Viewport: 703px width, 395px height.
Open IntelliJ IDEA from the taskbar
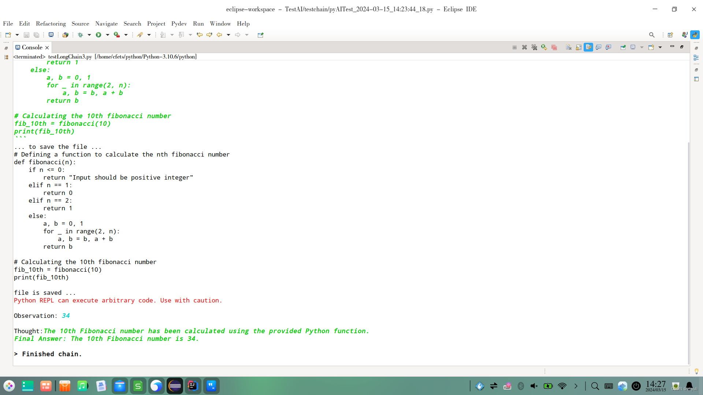click(193, 386)
